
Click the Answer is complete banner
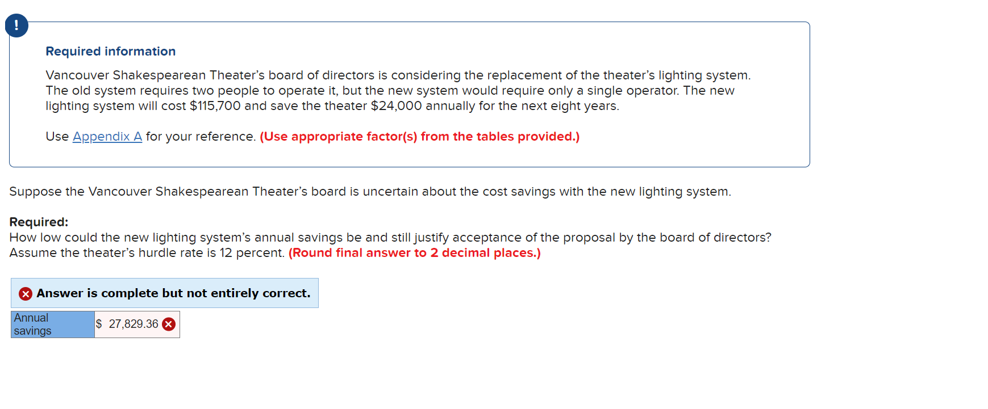(165, 293)
